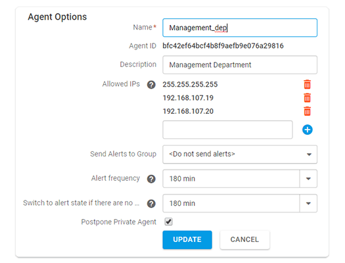
Task: Add new allowed IP with plus icon
Action: click(x=307, y=130)
